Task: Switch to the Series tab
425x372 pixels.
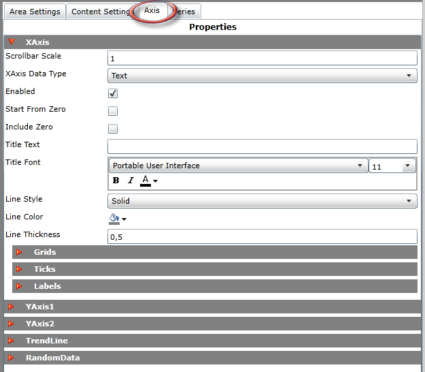Action: point(186,12)
